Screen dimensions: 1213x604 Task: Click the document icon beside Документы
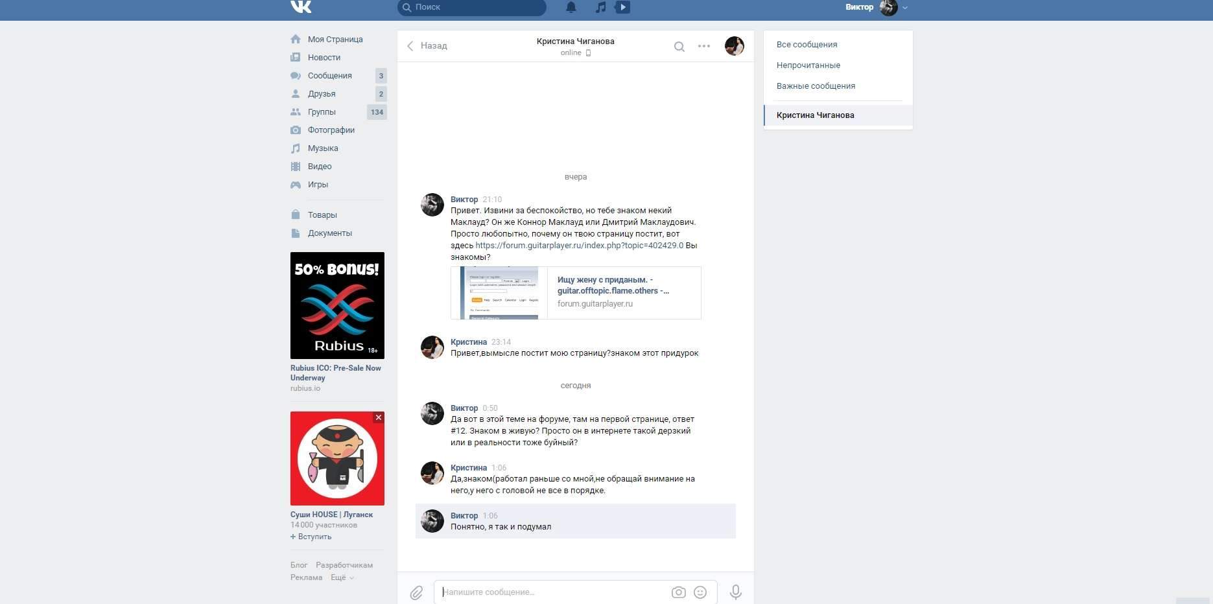click(296, 233)
